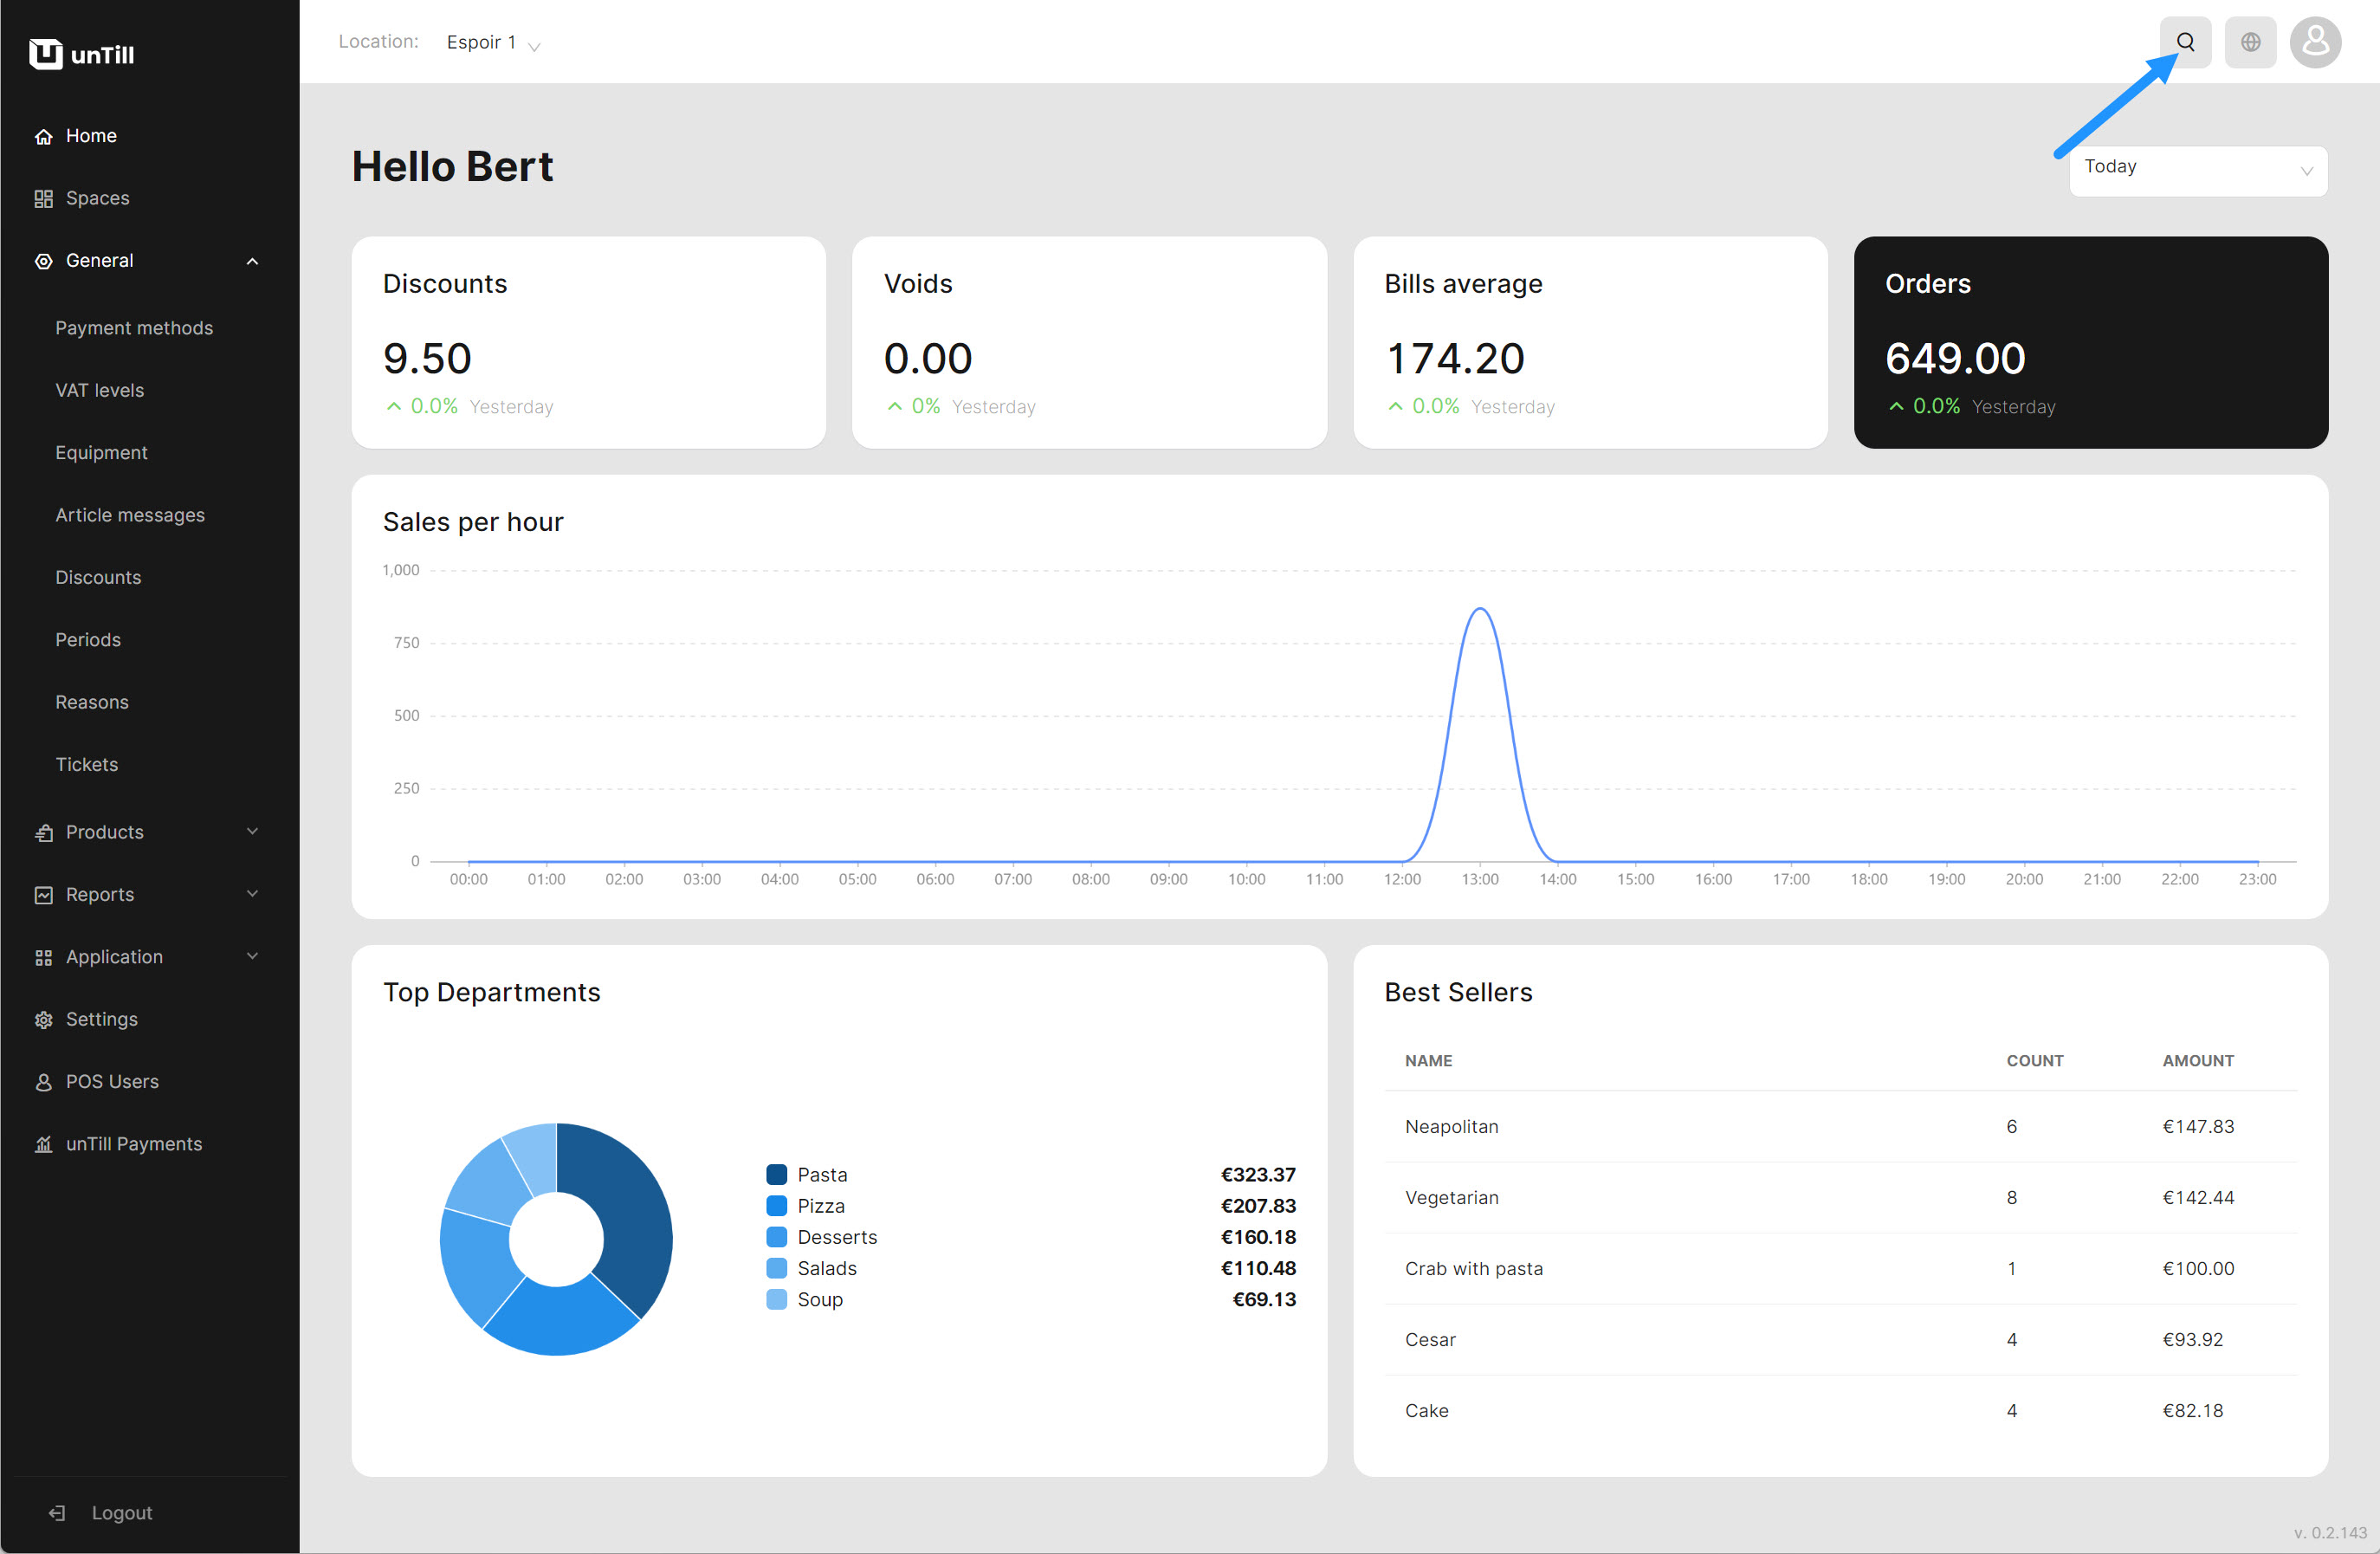The image size is (2380, 1554).
Task: Expand the Products sidebar section
Action: (252, 832)
